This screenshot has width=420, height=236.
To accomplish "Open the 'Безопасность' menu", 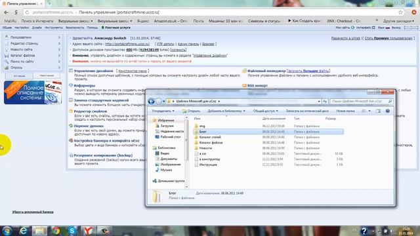I will 75,28.
